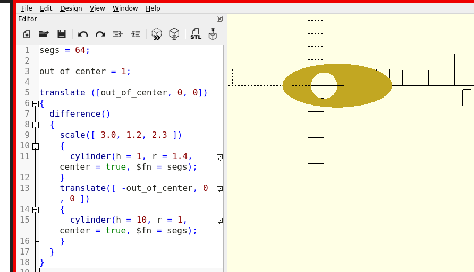Image resolution: width=474 pixels, height=272 pixels.
Task: Click 'cylinder(h = 10, r = 1,' on line 15
Action: pyautogui.click(x=129, y=220)
